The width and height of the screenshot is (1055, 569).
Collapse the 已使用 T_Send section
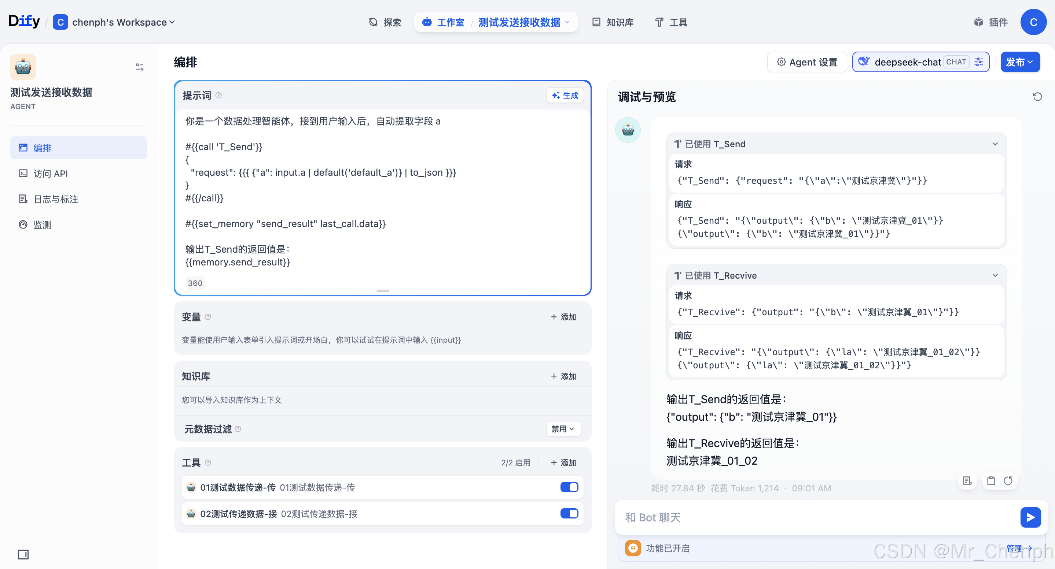tap(995, 144)
